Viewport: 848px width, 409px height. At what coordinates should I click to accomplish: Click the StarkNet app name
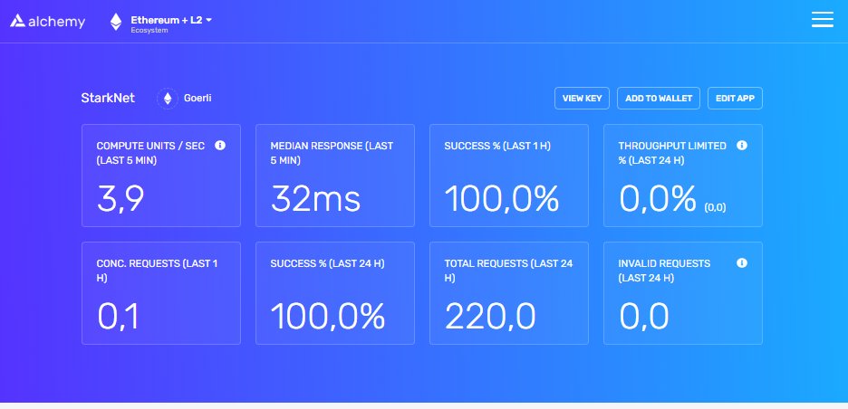(108, 99)
